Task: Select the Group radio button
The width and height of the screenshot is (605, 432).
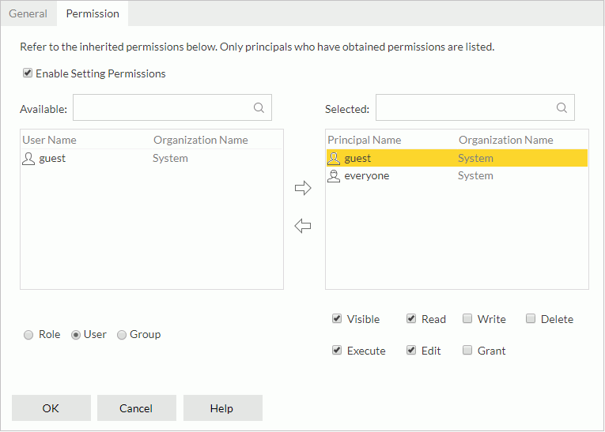Action: (x=122, y=335)
